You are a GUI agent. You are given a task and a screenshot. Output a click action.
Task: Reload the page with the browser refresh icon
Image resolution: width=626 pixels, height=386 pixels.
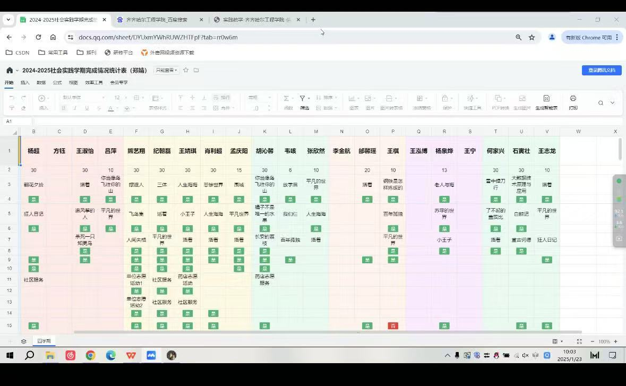(38, 37)
